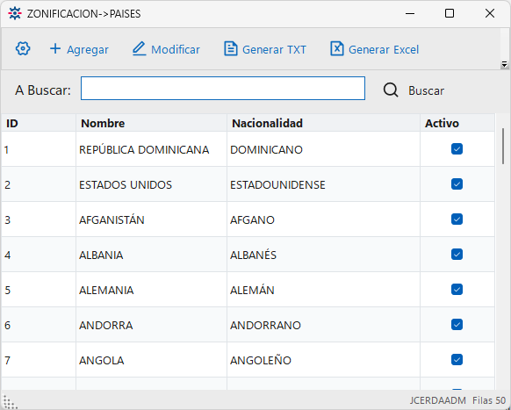Open the settings gear icon in toolbar
Viewport: 511px width, 410px height.
click(23, 49)
